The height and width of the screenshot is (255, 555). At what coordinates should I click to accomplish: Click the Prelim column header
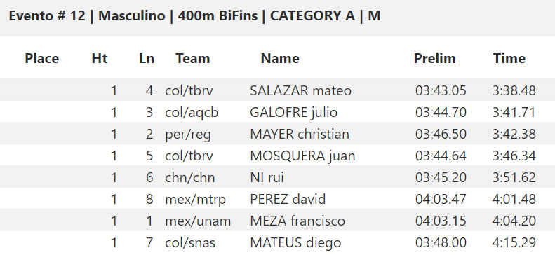pyautogui.click(x=434, y=58)
